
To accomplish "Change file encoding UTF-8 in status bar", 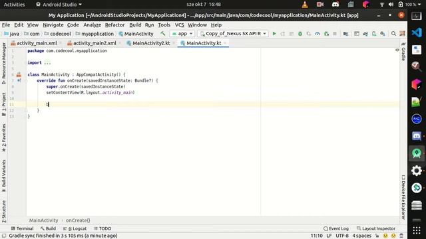I will click(342, 236).
